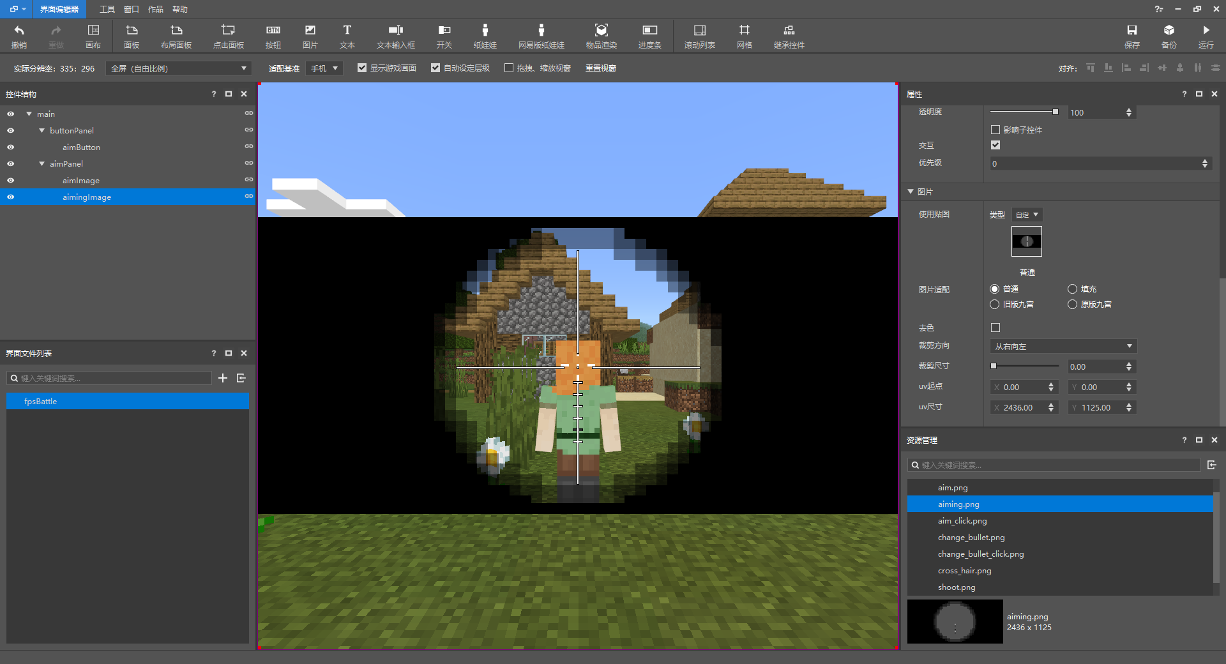Click import icon in 界面文件列表 panel
Viewport: 1226px width, 664px height.
[x=241, y=378]
